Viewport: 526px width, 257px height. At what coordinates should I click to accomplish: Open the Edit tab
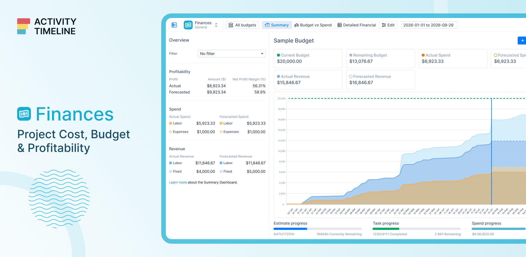point(388,25)
